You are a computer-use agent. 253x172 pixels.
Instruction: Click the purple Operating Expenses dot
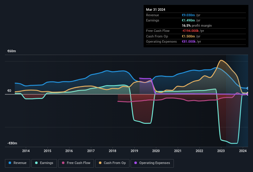pyautogui.click(x=136, y=163)
